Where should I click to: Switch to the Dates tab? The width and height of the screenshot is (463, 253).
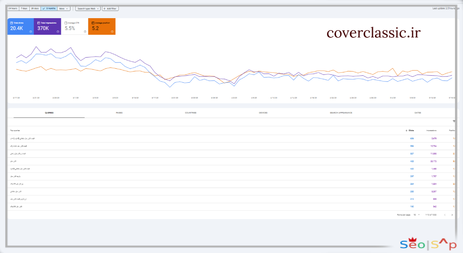coord(417,113)
